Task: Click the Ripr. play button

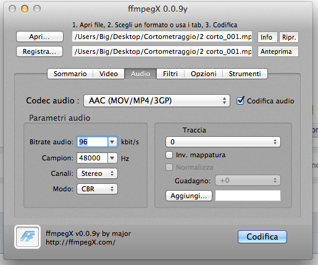Action: [x=289, y=37]
